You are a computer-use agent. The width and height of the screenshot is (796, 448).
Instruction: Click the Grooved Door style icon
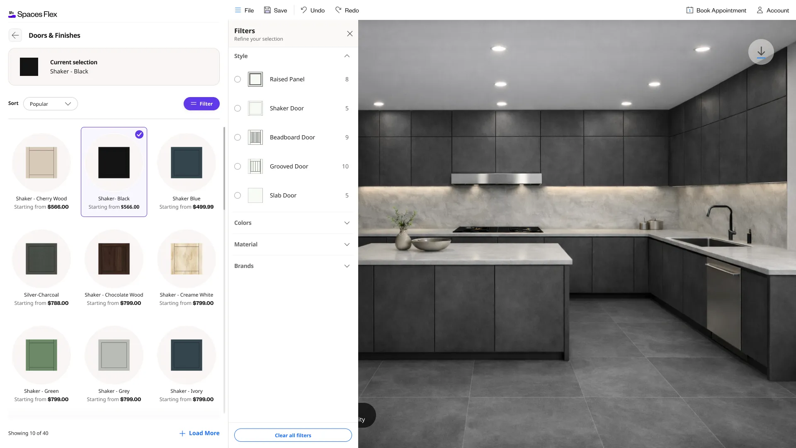coord(255,166)
